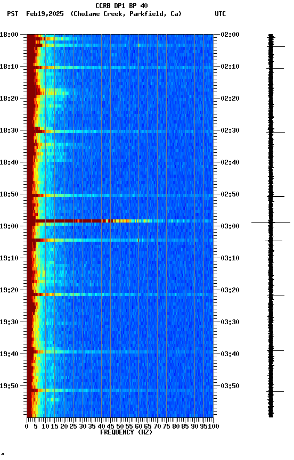This screenshot has width=294, height=460.
Task: Select the 03:50 UTC time label
Action: point(230,387)
